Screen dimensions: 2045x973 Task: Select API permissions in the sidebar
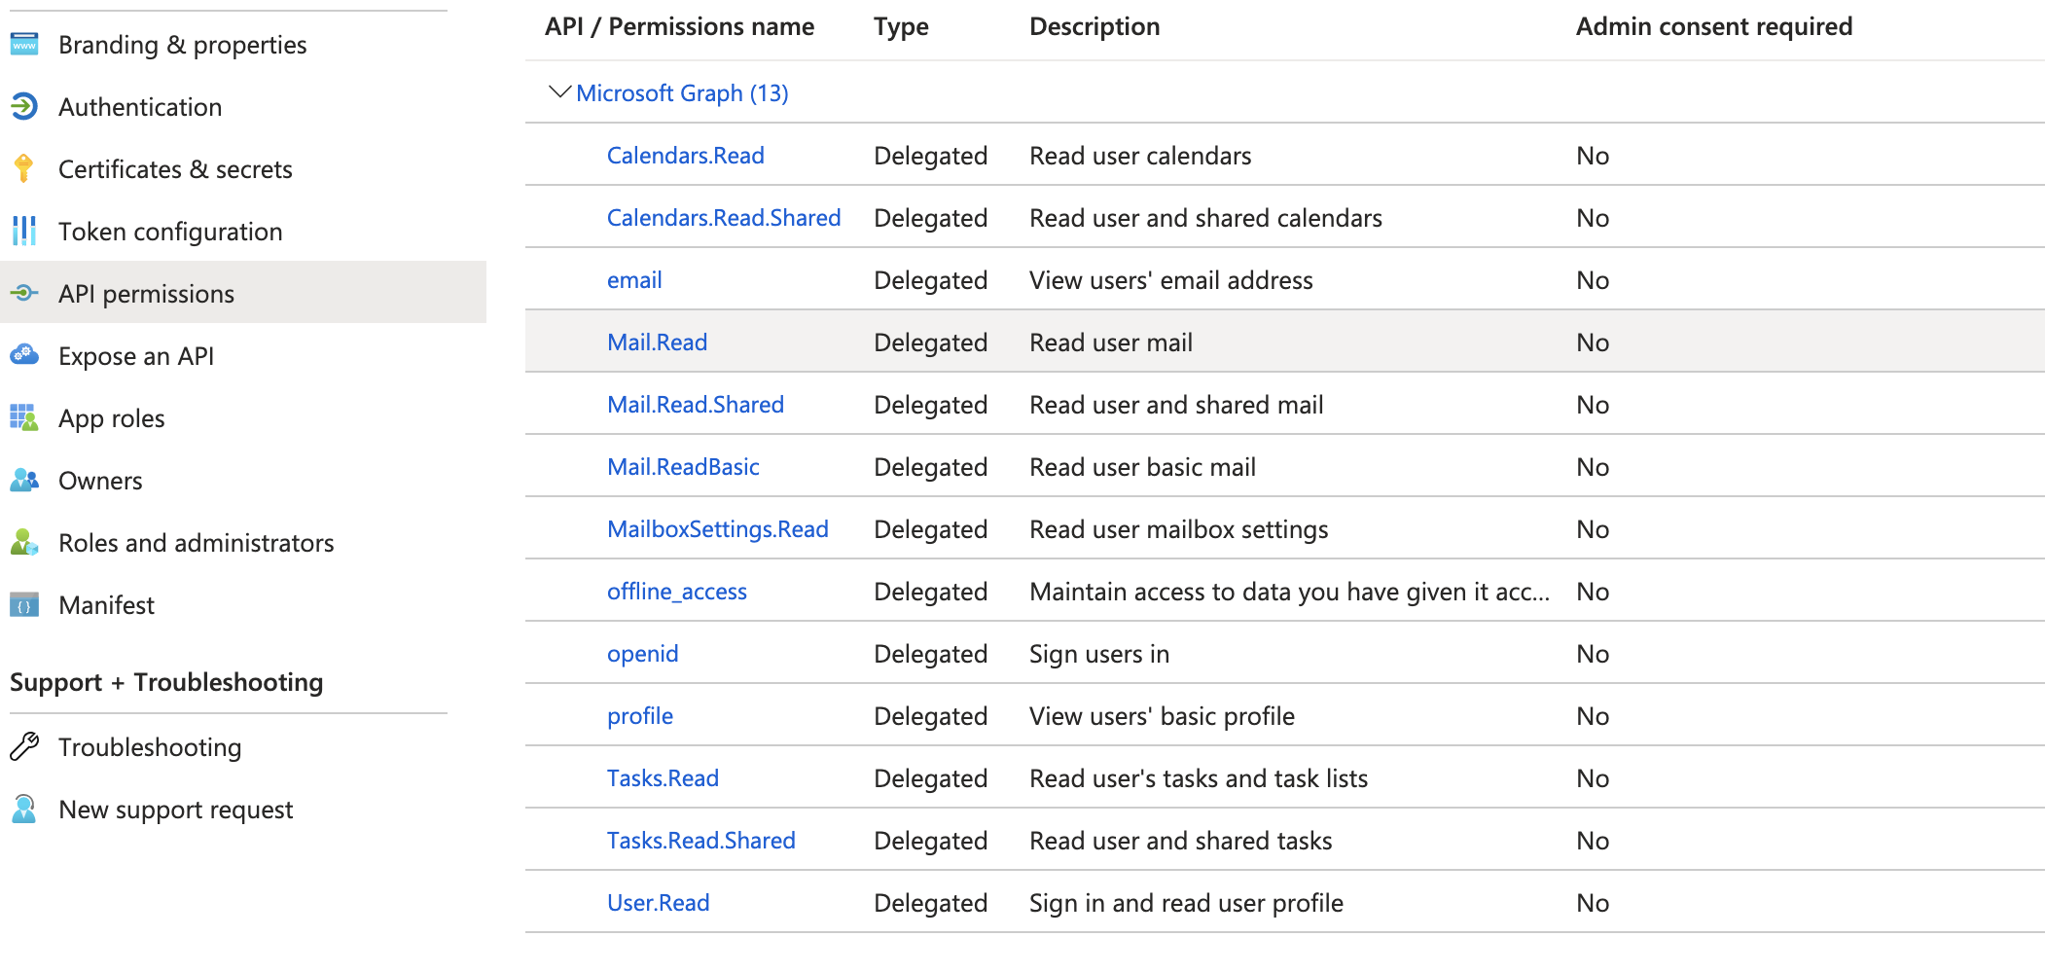click(x=146, y=293)
